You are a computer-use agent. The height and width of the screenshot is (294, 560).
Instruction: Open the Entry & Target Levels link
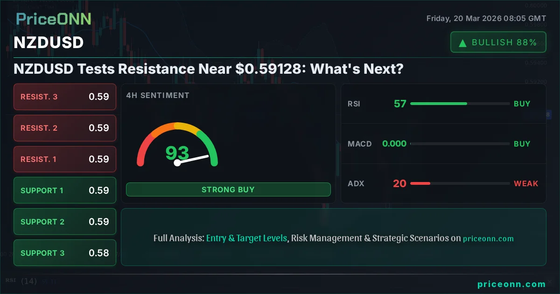tap(246, 238)
